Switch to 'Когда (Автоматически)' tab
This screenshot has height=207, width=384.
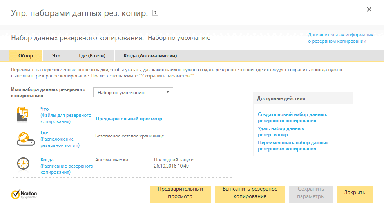coord(150,56)
